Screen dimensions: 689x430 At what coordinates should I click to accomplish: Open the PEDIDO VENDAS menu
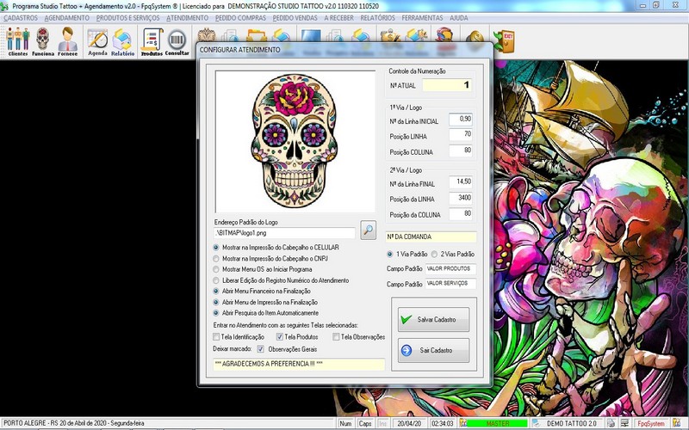[295, 18]
